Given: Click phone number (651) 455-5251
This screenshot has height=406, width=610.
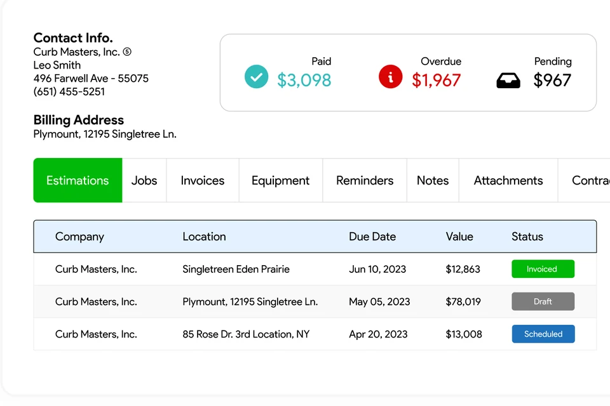Looking at the screenshot, I should pyautogui.click(x=69, y=92).
